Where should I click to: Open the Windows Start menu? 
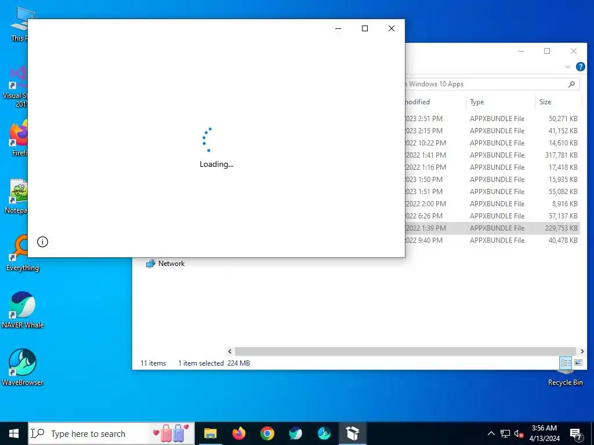coord(14,433)
